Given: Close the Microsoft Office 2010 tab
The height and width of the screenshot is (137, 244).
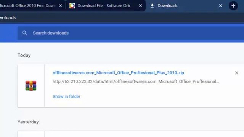Looking at the screenshot, I should pos(61,6).
